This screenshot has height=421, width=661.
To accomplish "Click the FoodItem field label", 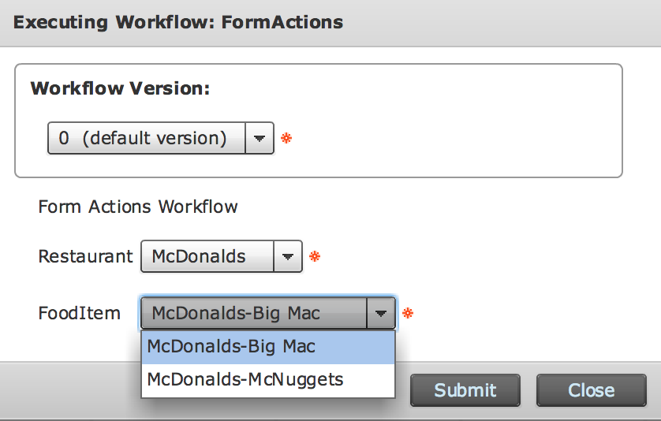I will (x=79, y=313).
